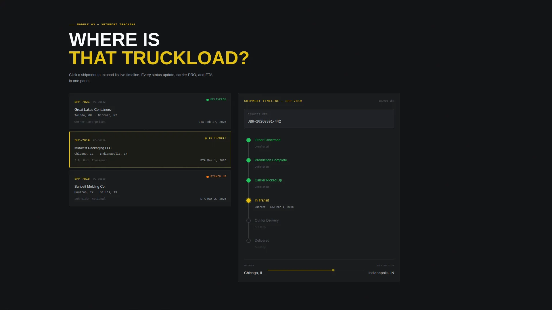Expand the SHP-7816 Sunbelt Molding shipment
This screenshot has height=310, width=552.
click(x=150, y=188)
